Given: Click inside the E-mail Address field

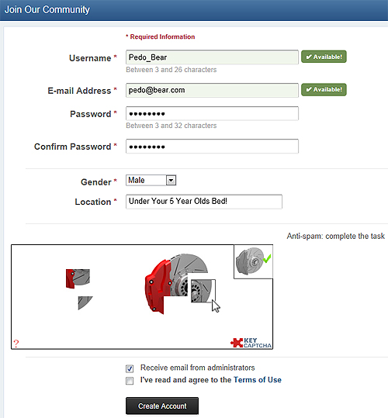Looking at the screenshot, I should click(x=212, y=90).
